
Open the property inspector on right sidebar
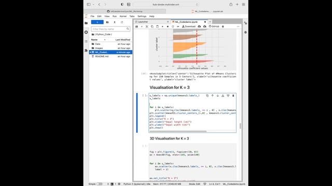coord(245,23)
